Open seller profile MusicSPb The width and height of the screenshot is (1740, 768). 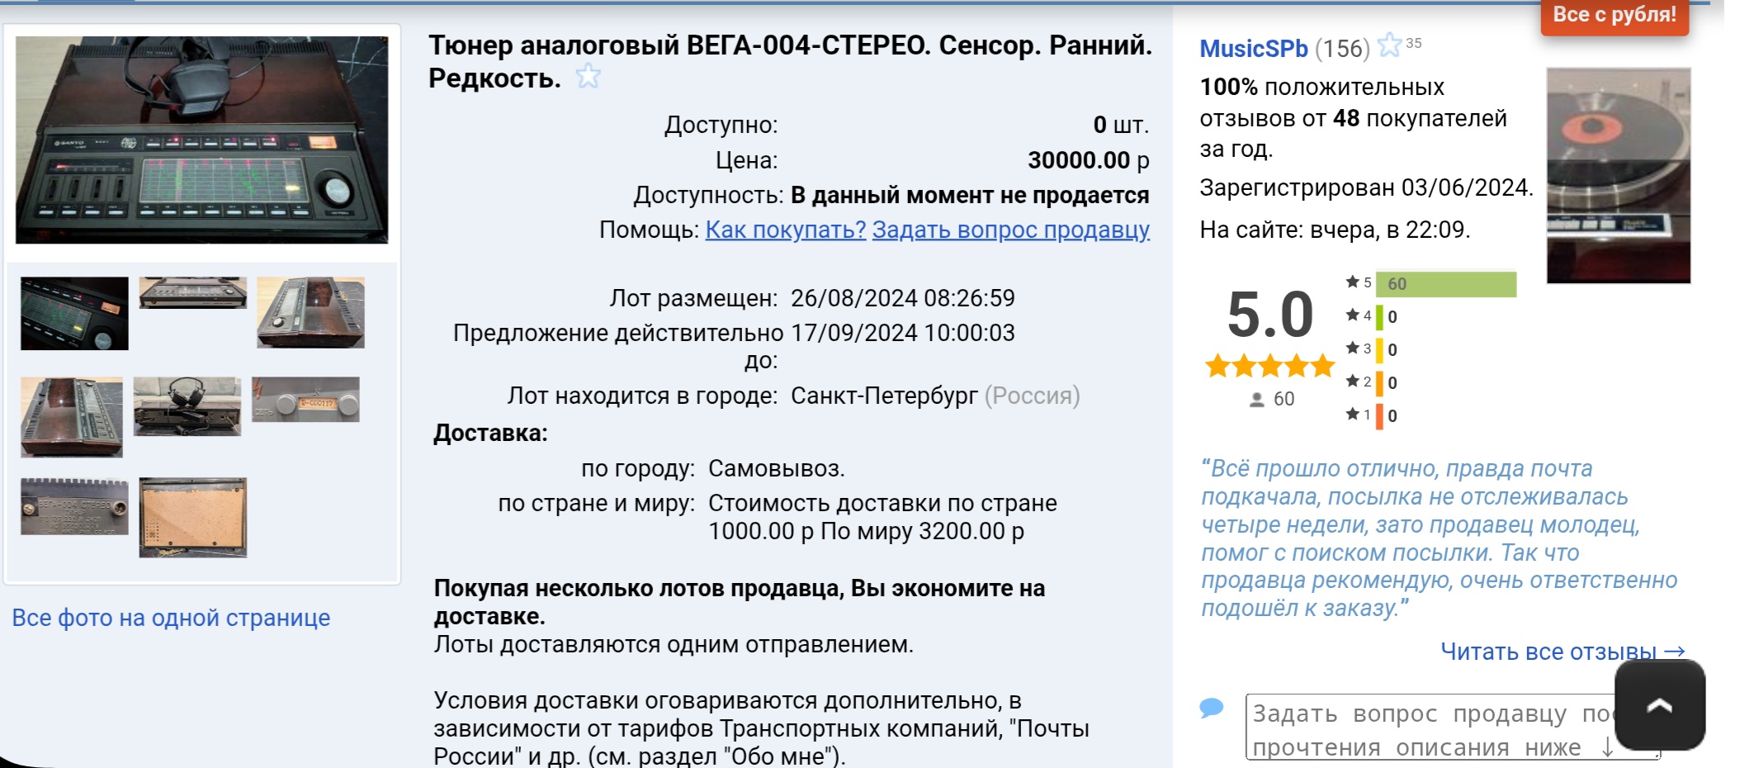[1253, 49]
